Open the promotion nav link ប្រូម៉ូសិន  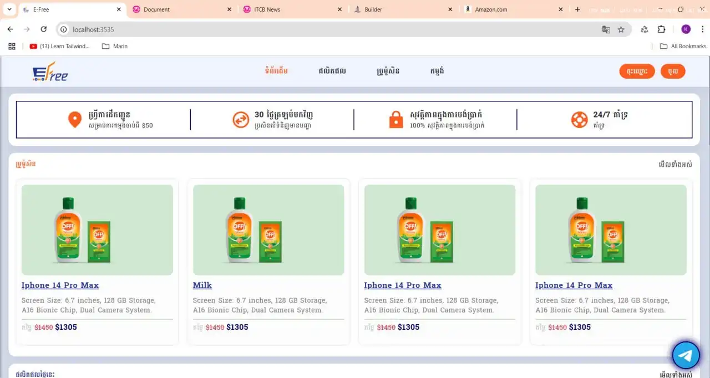pyautogui.click(x=388, y=71)
